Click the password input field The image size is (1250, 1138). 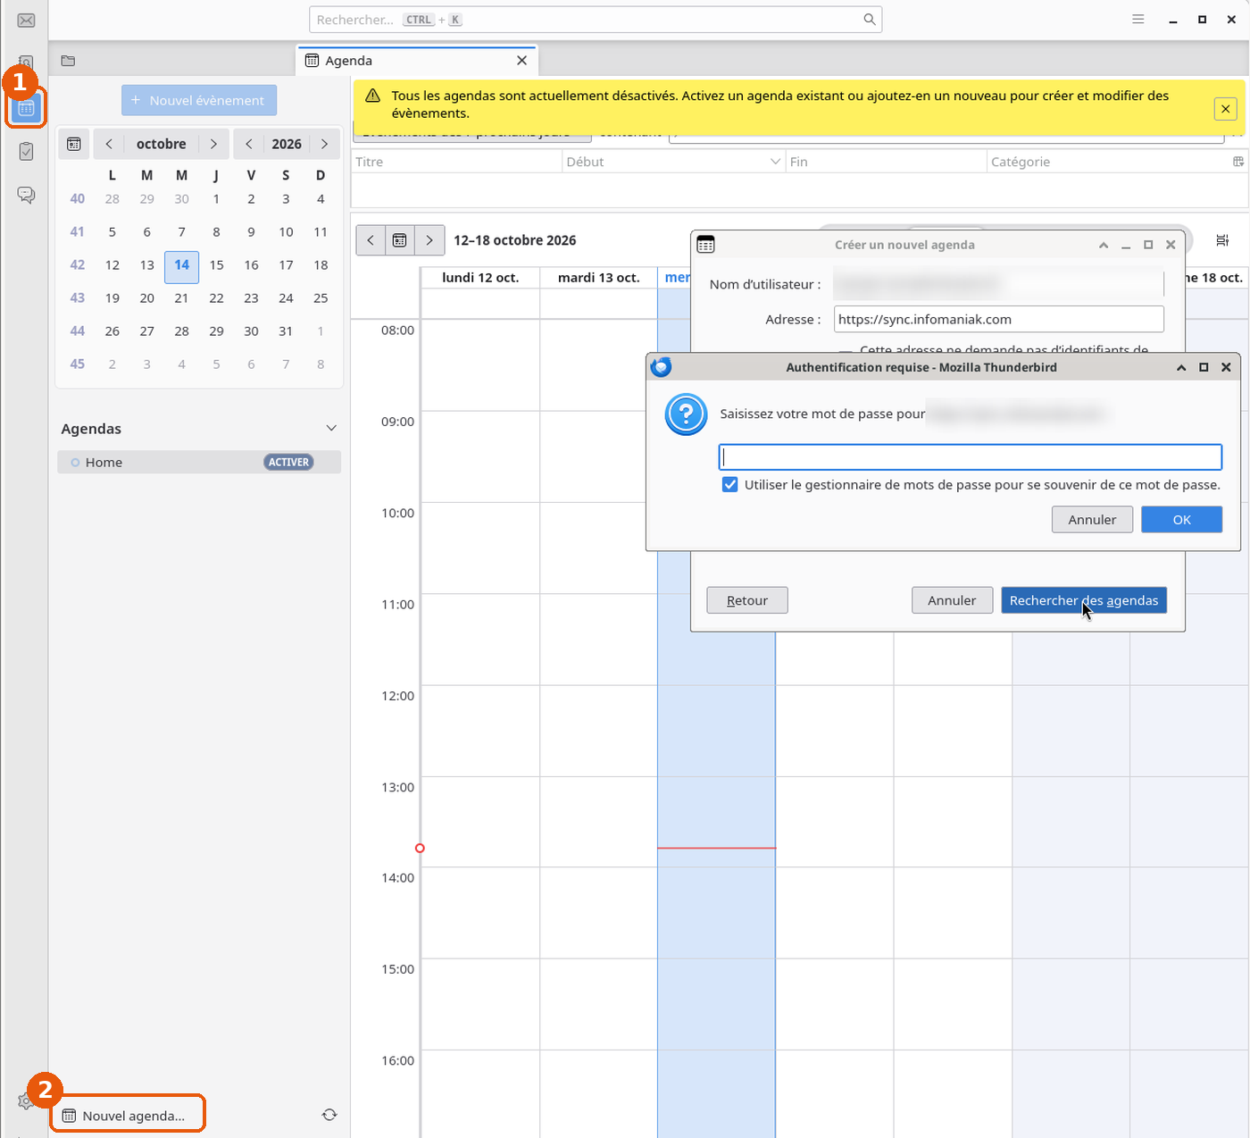(x=970, y=457)
